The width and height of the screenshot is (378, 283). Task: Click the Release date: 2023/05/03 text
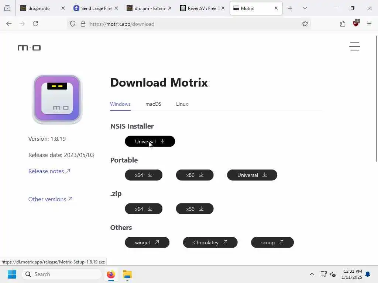pos(61,155)
